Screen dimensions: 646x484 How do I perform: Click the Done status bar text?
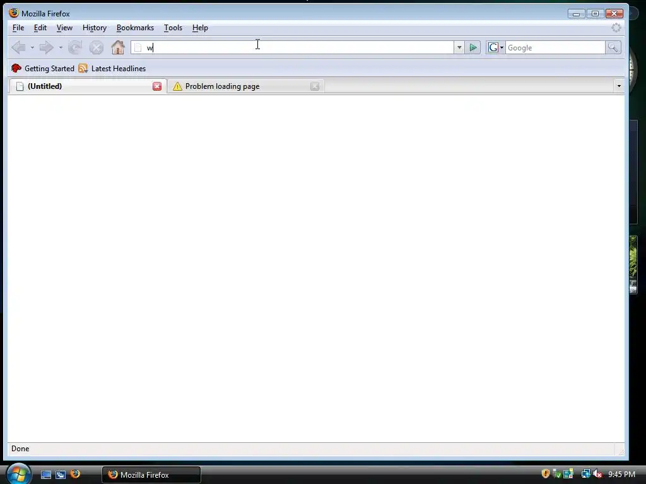(20, 449)
